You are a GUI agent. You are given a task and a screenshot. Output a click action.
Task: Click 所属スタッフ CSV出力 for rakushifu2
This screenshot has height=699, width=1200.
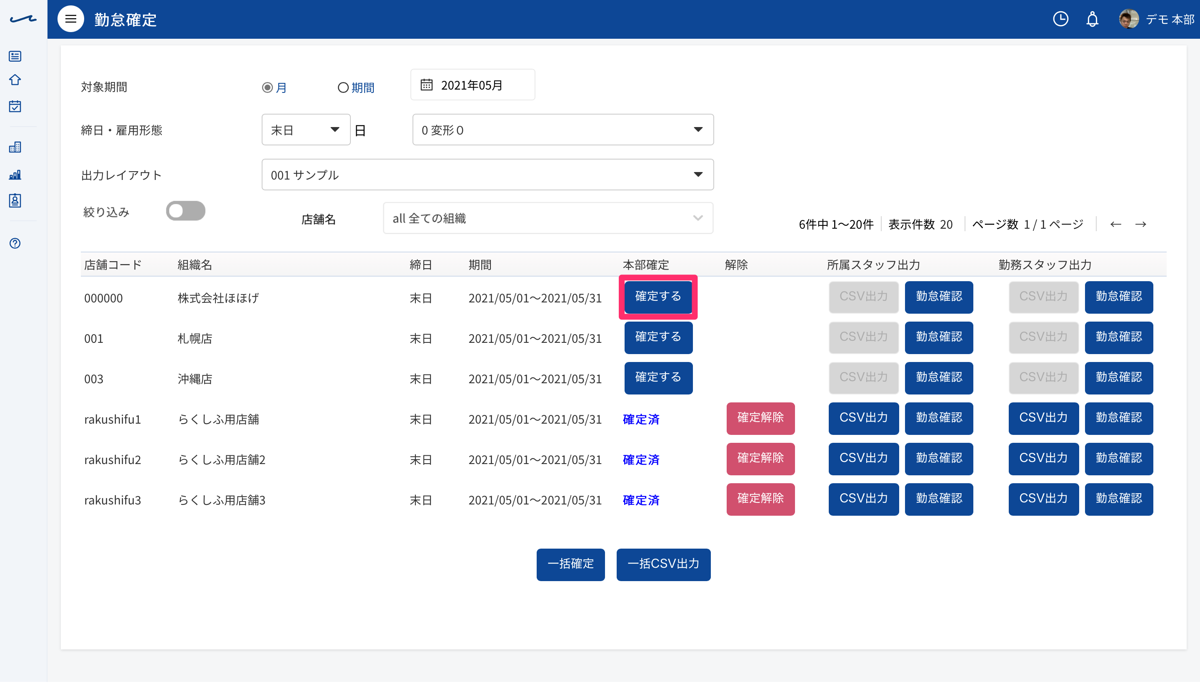(863, 459)
